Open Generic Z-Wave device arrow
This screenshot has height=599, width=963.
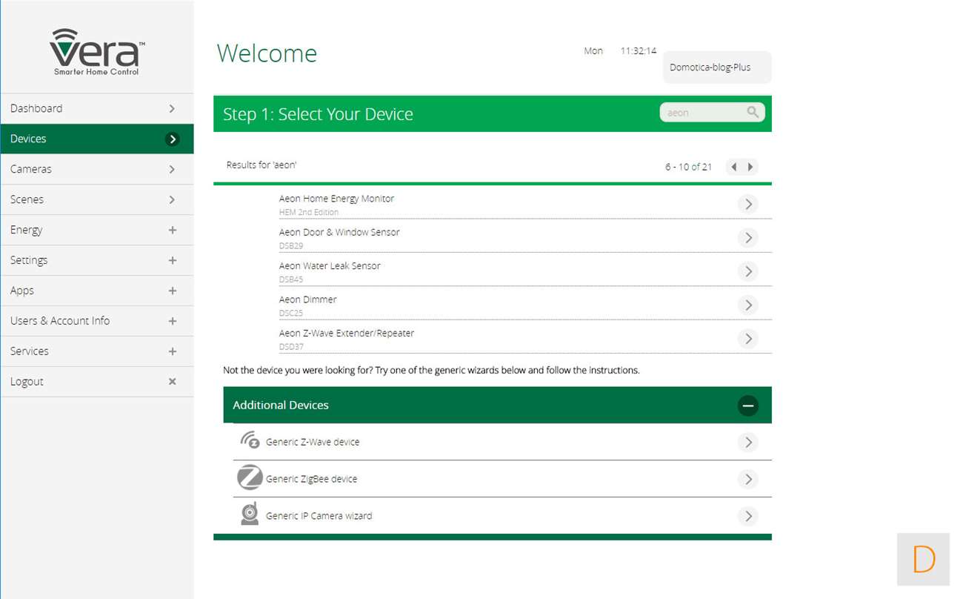point(748,443)
